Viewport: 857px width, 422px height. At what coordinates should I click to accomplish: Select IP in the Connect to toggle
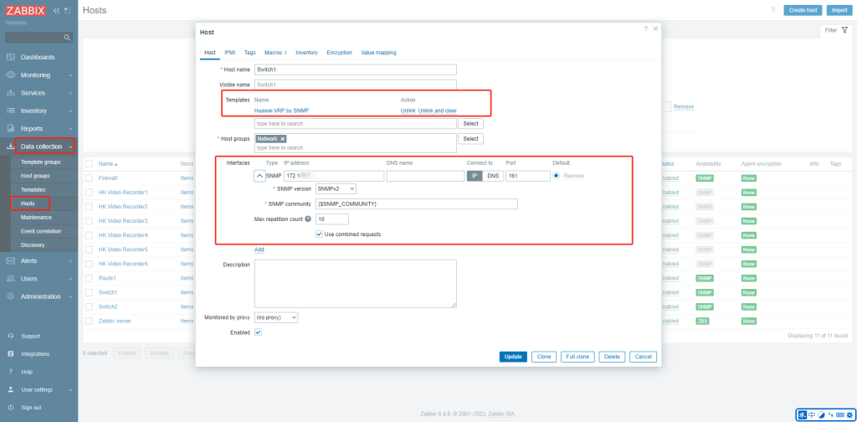[x=475, y=176]
